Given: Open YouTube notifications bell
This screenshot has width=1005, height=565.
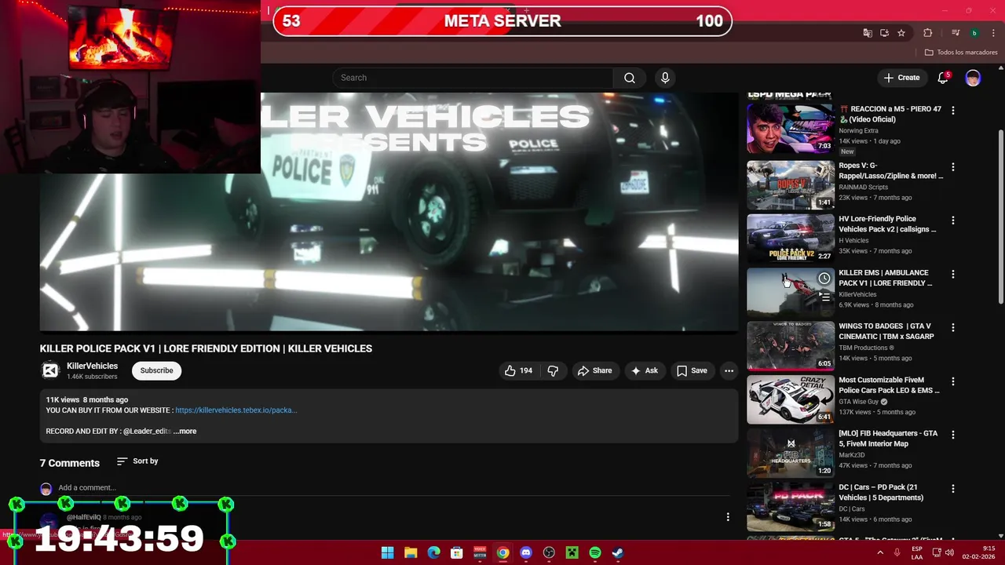Looking at the screenshot, I should click(x=943, y=78).
